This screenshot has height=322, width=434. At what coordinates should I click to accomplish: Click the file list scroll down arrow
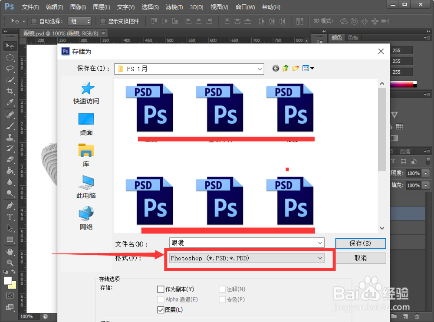(x=382, y=228)
